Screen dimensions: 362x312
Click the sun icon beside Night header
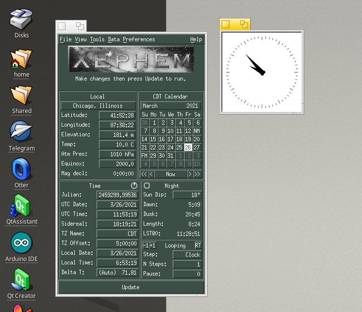147,185
